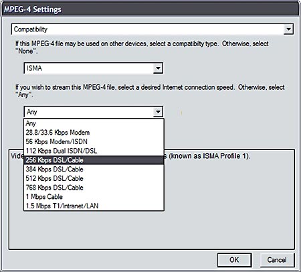Select 56 Kbps Modem/ISDN option
Viewport: 301px width, 272px height.
(94, 141)
